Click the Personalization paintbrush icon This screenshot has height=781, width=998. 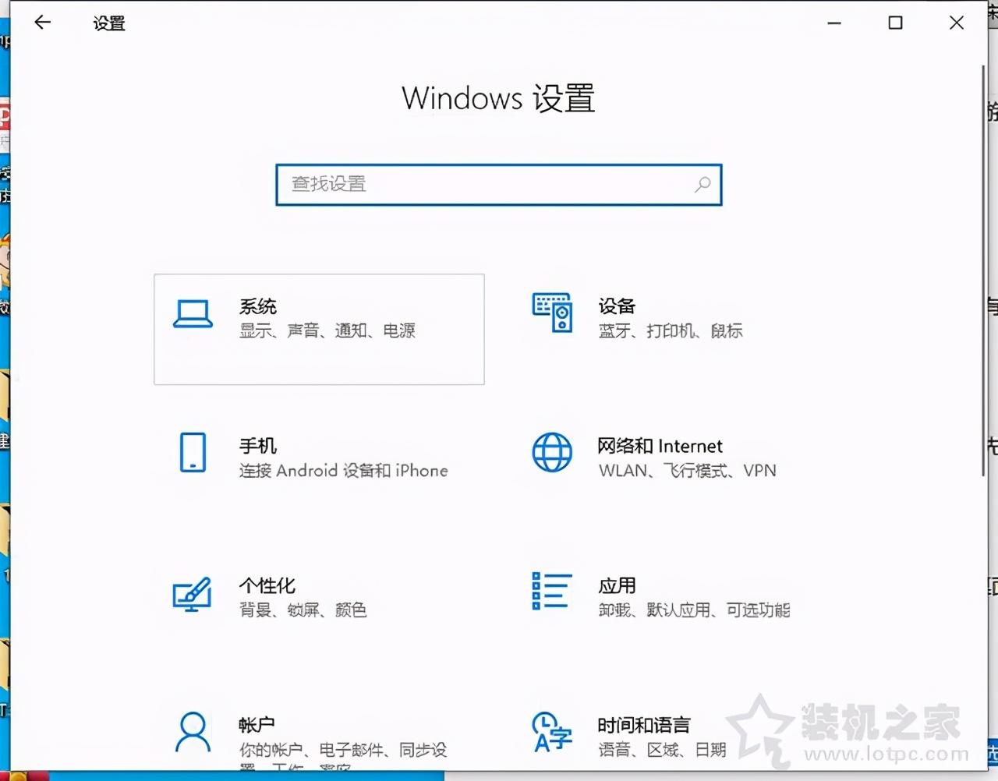point(192,594)
